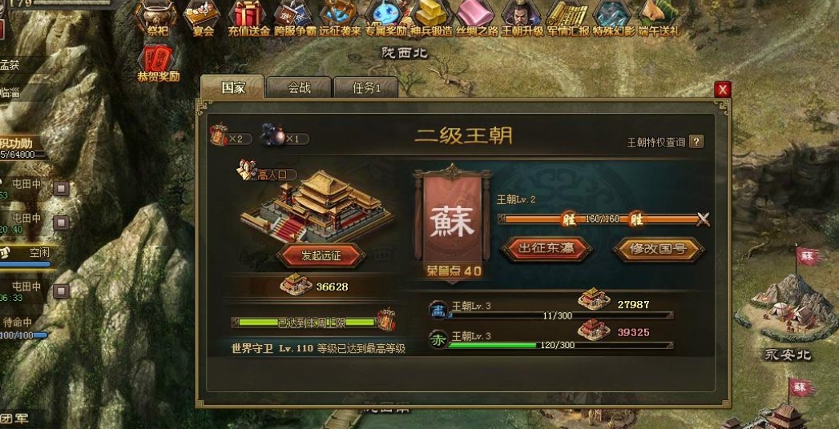Open the 端午送礼 zongzi icon
839x429 pixels.
point(659,18)
